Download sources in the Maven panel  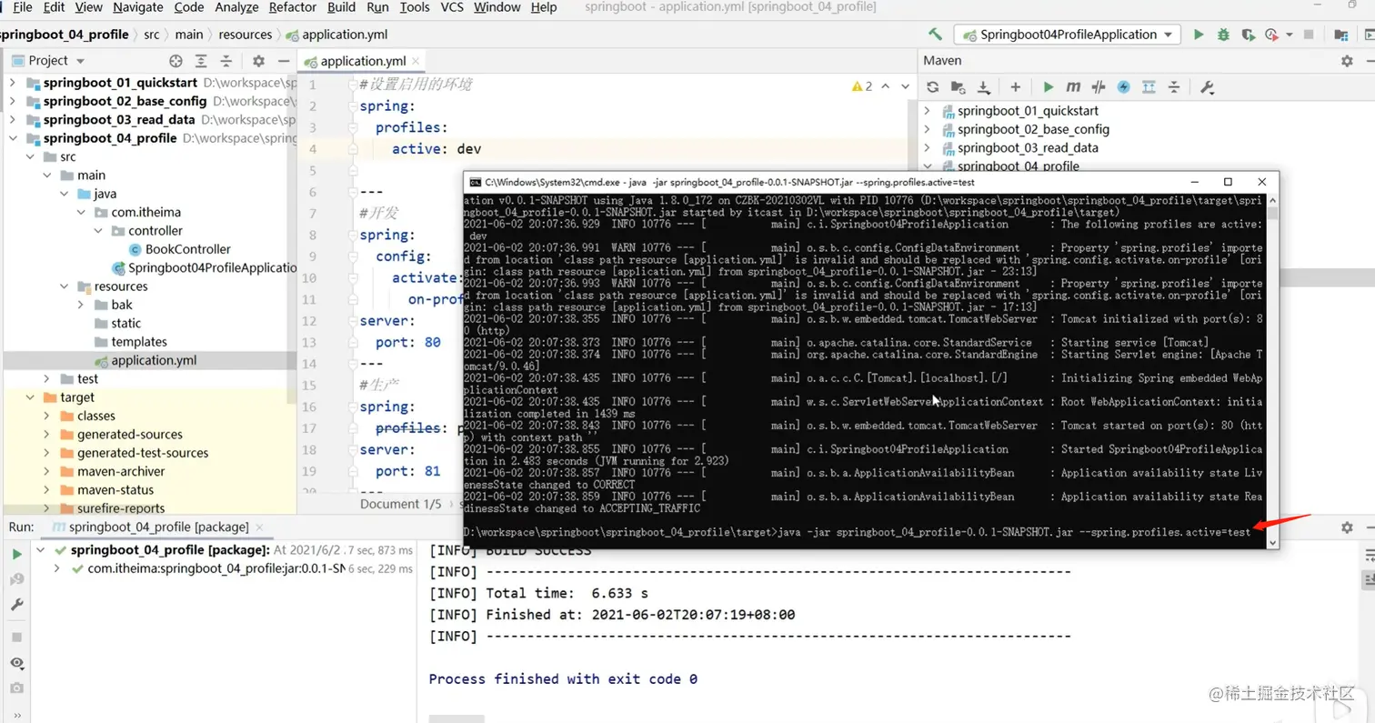tap(983, 86)
